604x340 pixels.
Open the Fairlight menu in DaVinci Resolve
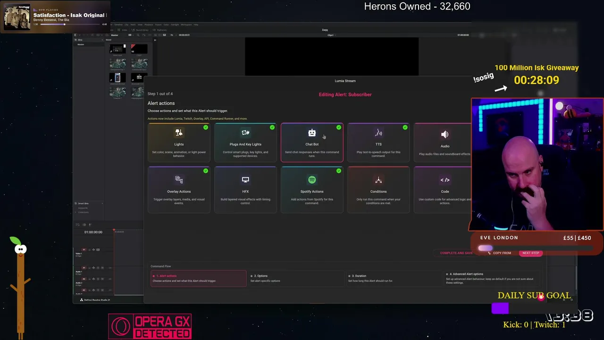[x=175, y=25]
